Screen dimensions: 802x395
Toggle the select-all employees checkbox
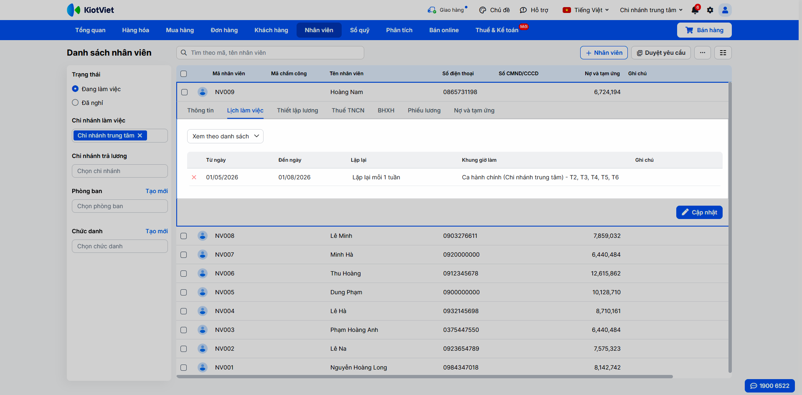click(x=183, y=74)
